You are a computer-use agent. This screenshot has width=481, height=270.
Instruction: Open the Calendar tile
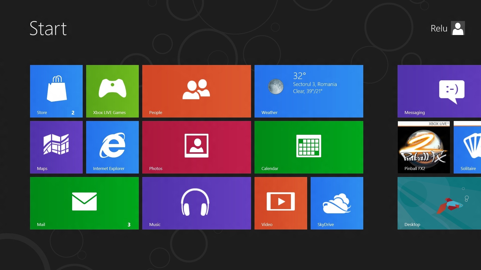pyautogui.click(x=309, y=147)
